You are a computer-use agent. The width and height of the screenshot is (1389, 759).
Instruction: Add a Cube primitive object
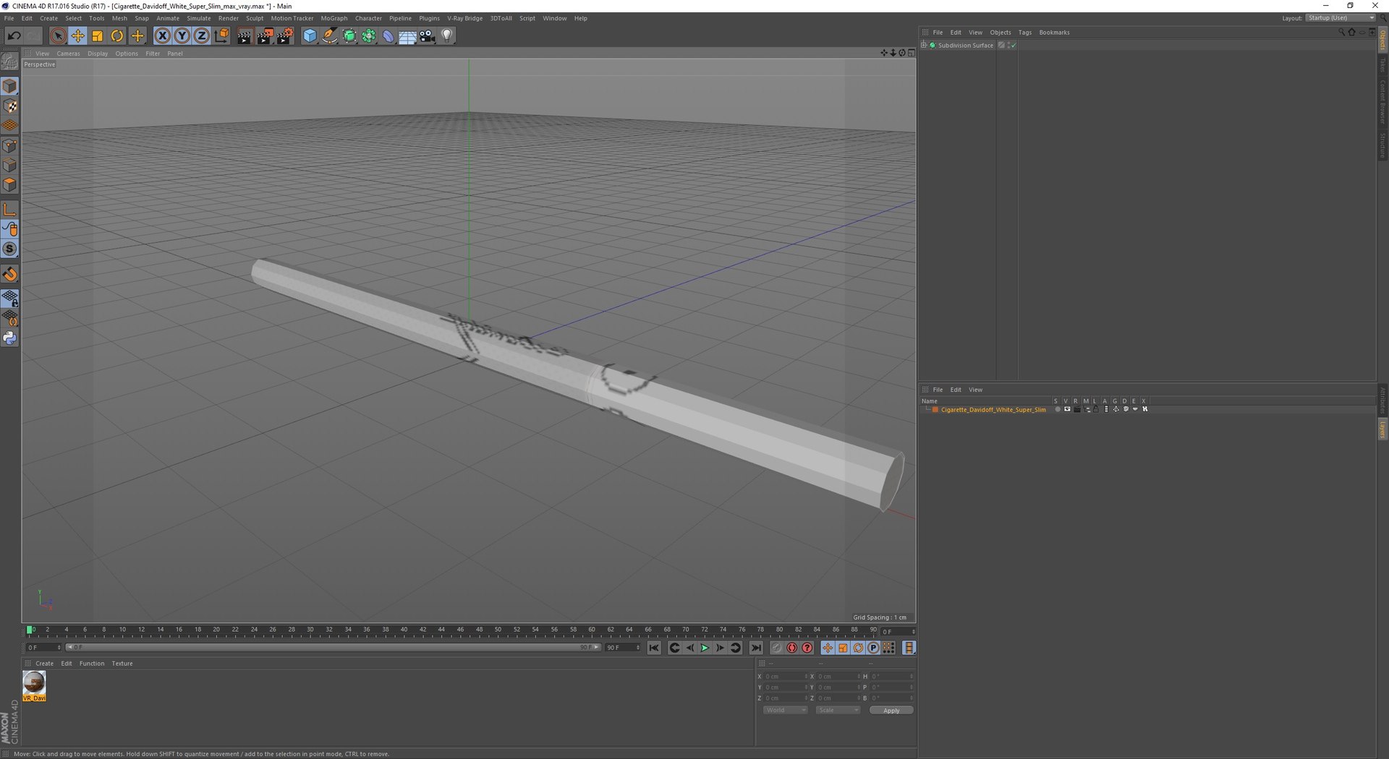coord(310,35)
